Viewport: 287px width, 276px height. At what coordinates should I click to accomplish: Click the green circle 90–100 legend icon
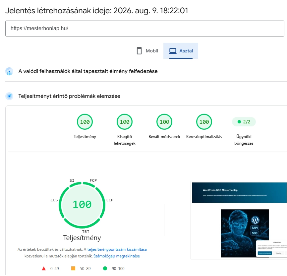click(105, 268)
